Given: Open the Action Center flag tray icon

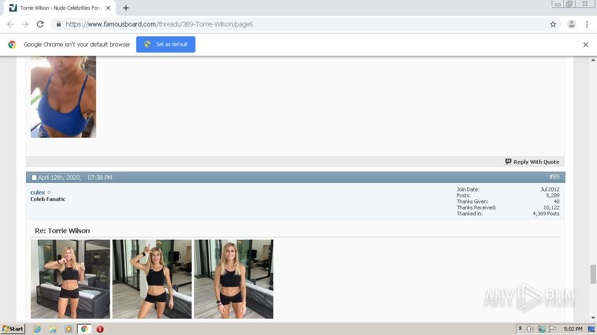Looking at the screenshot, I should (x=553, y=329).
